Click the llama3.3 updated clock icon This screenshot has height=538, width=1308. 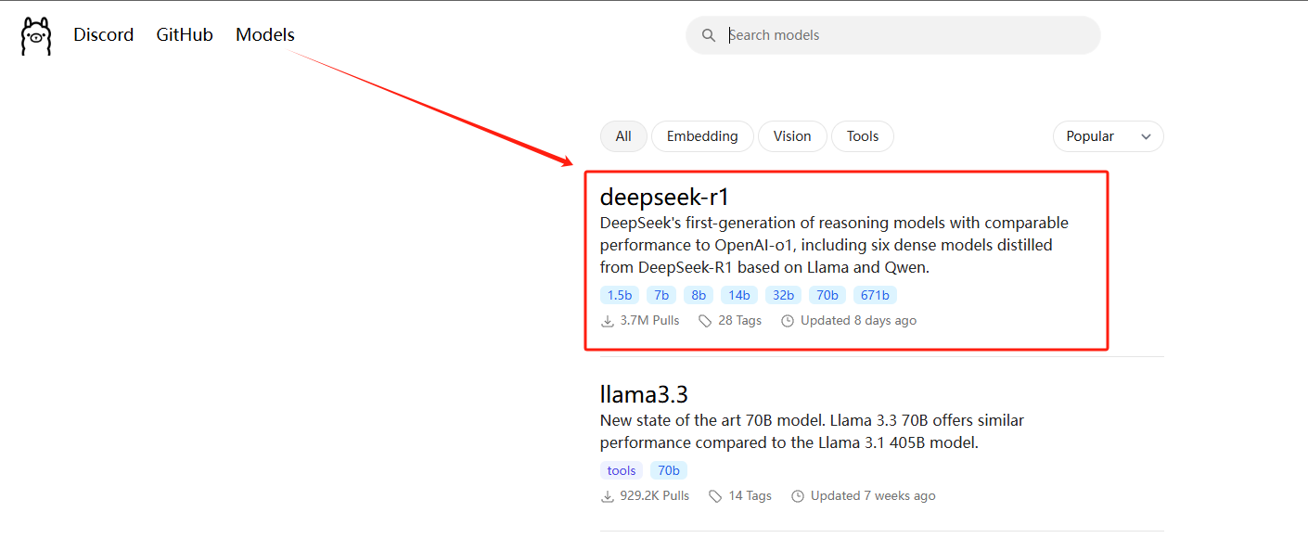798,496
